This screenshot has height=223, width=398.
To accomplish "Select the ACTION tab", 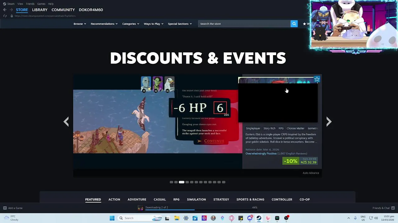I will tap(114, 199).
